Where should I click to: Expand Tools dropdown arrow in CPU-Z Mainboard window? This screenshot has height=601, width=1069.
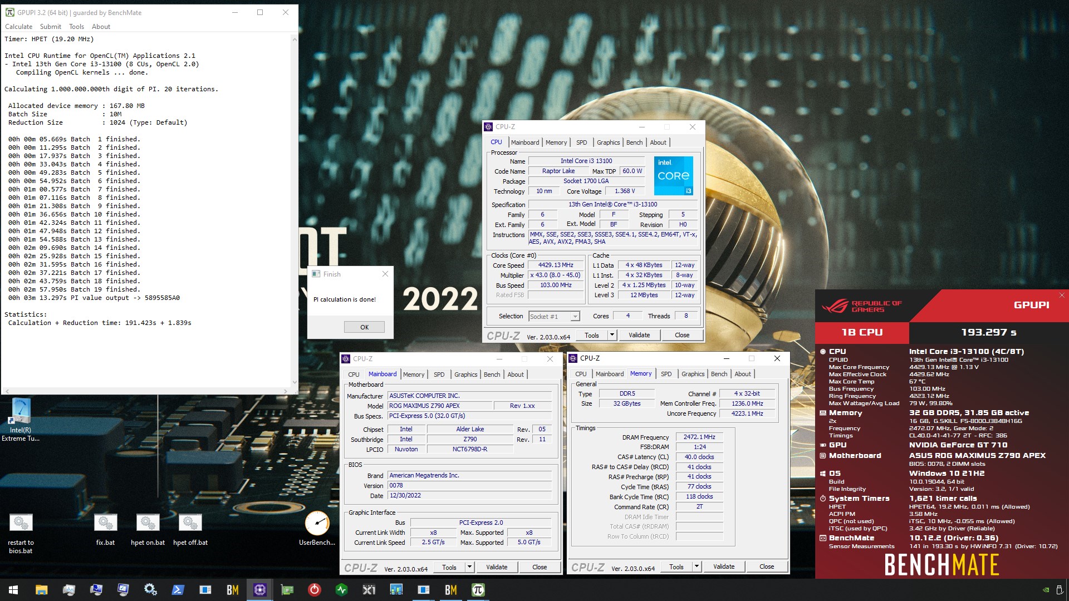tap(469, 567)
